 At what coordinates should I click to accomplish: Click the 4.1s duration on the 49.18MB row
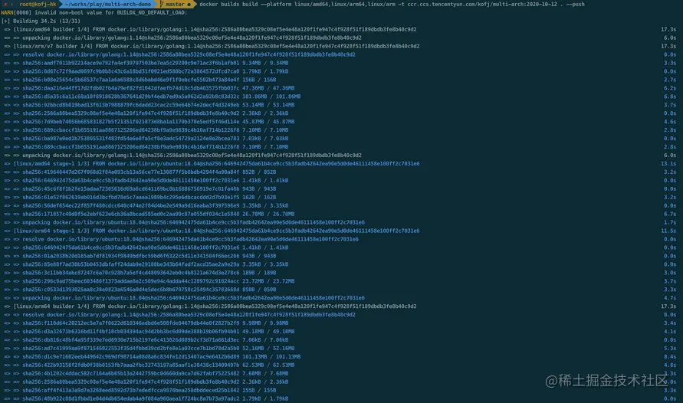coord(670,332)
